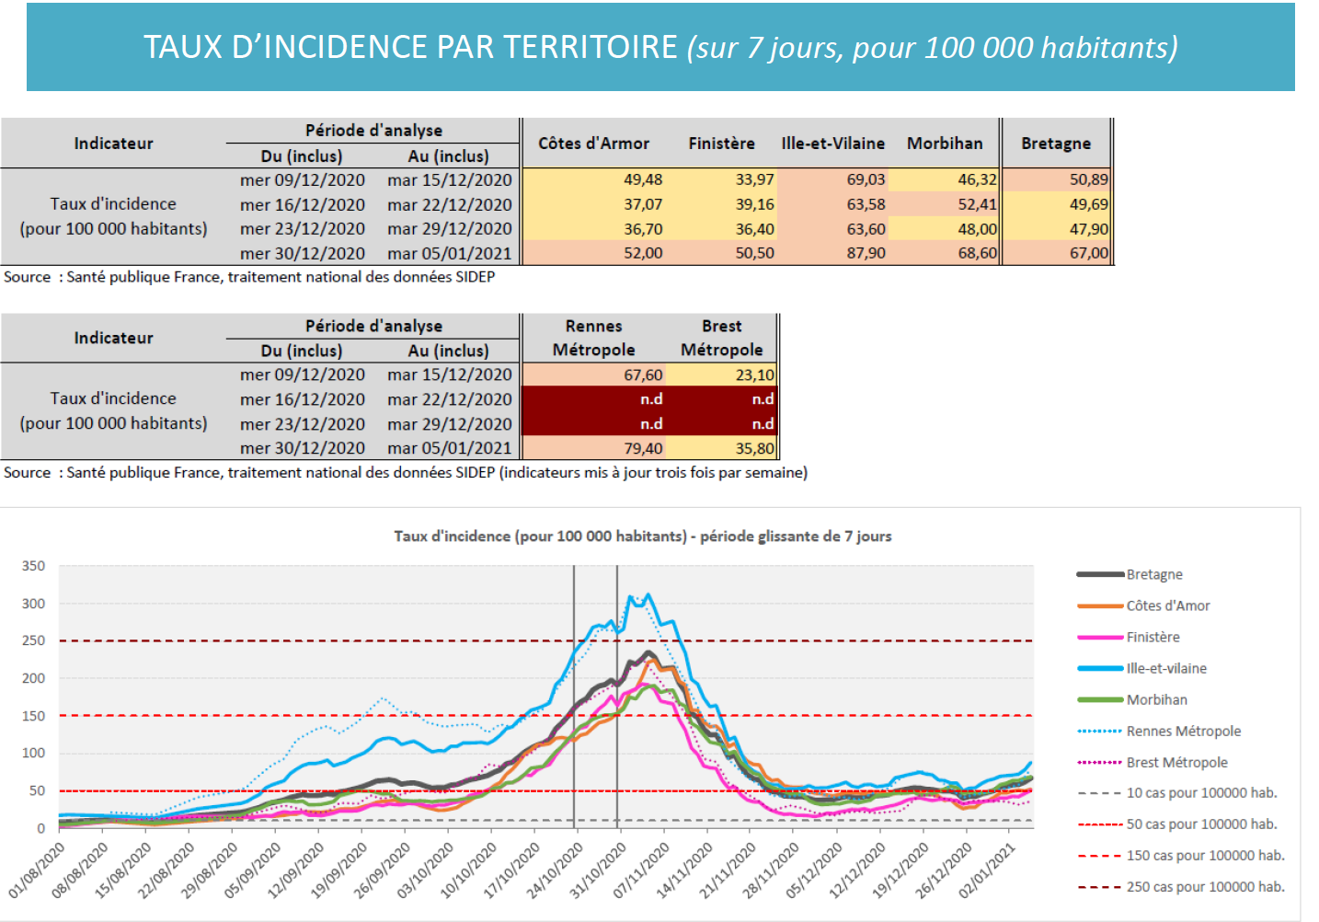Click the Ille-et-Vilaine 87,90 cell
The image size is (1319, 922).
click(832, 253)
